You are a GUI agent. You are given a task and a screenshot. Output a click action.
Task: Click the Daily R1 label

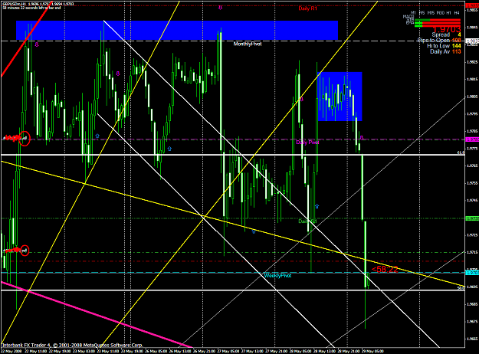pyautogui.click(x=307, y=8)
